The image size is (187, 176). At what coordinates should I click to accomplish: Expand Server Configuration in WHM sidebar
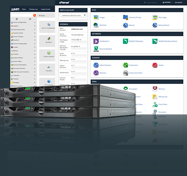(23, 22)
